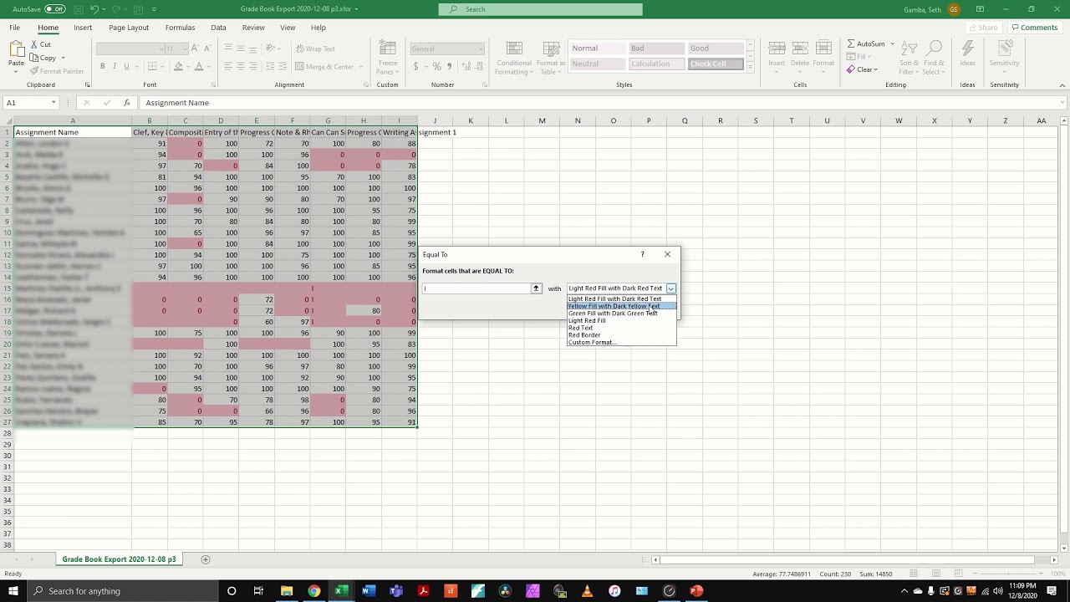
Task: Click the Copy icon in Clipboard
Action: pos(34,58)
